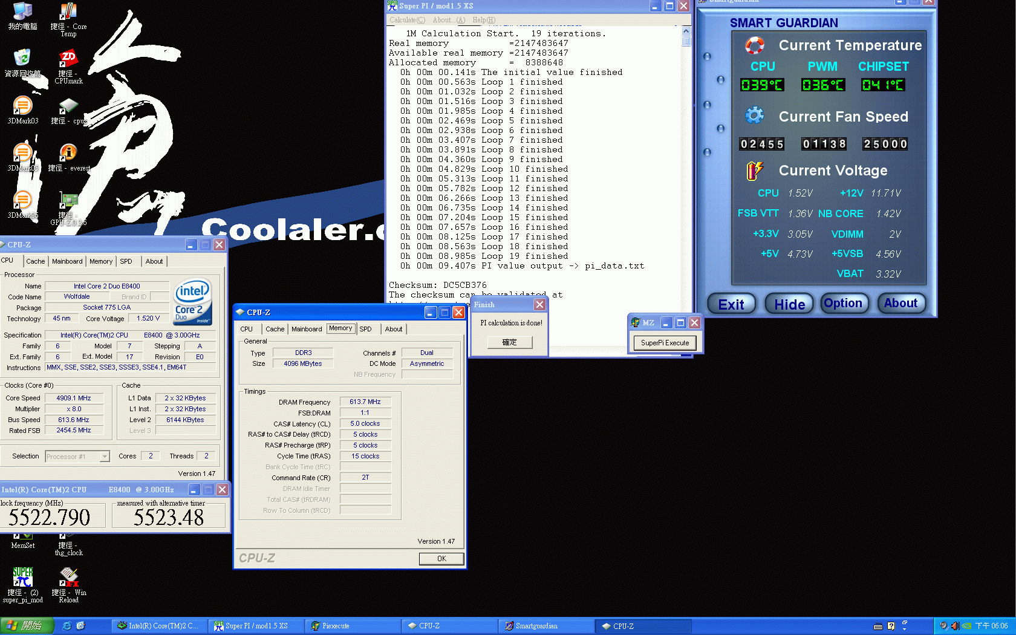Click the CPU temperature 039°C display
This screenshot has height=635, width=1016.
pos(762,85)
